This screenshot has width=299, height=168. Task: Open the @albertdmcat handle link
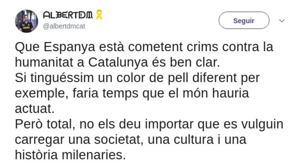click(64, 26)
